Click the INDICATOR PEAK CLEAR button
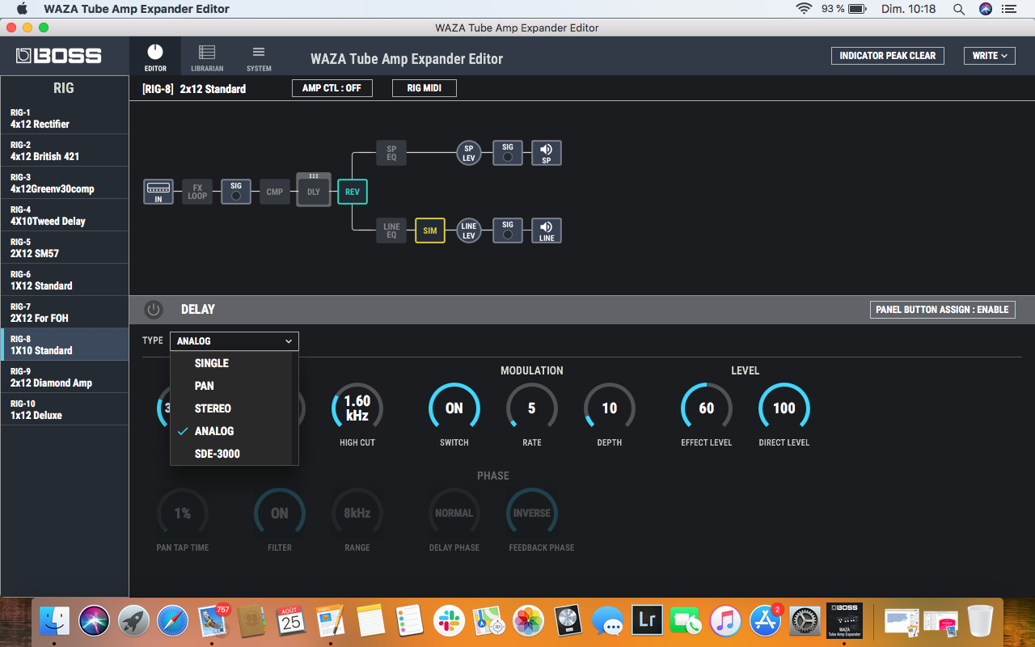This screenshot has height=647, width=1035. click(x=888, y=56)
